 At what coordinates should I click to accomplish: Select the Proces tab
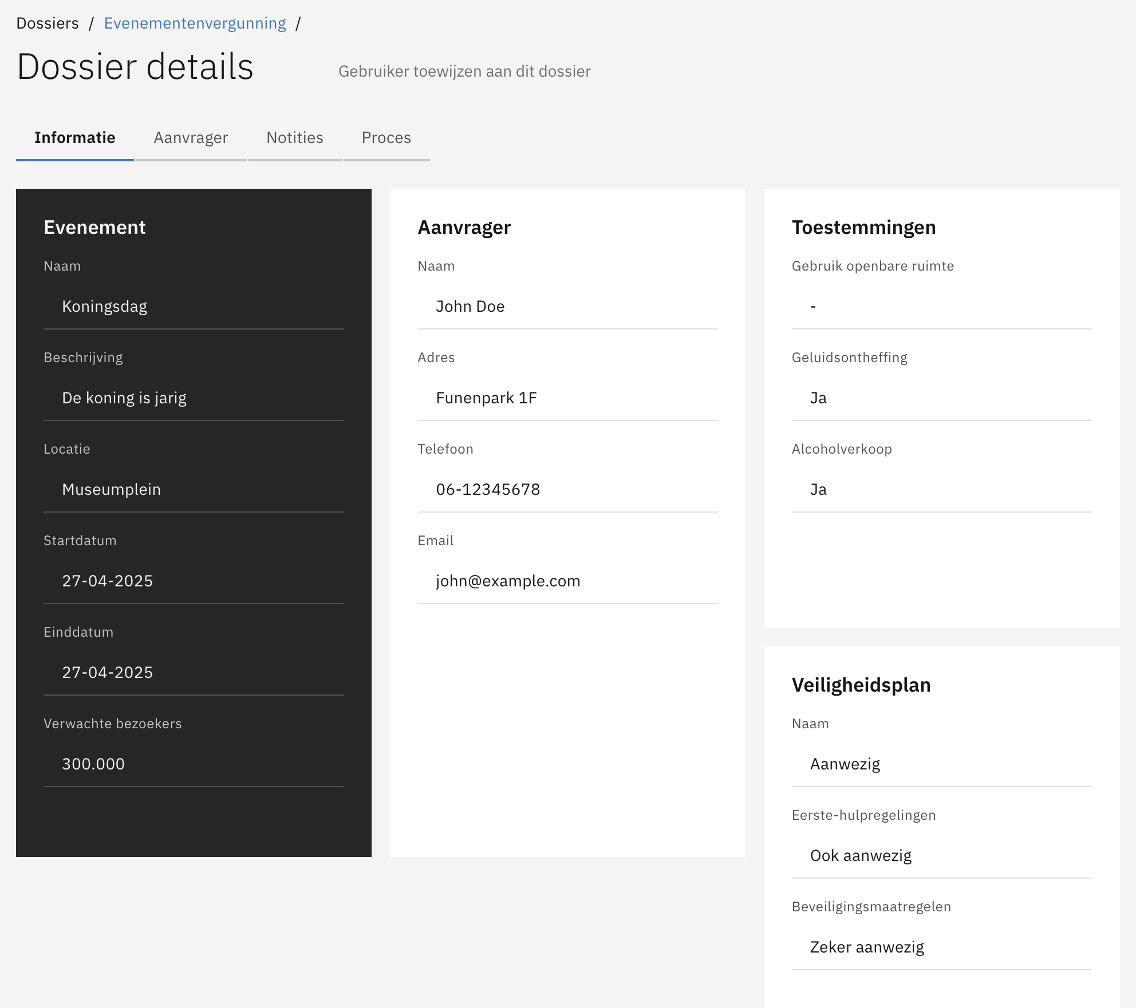coord(386,138)
